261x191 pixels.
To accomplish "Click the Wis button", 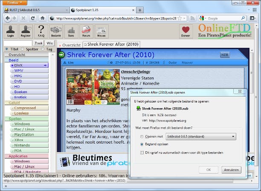I will [x=49, y=43].
